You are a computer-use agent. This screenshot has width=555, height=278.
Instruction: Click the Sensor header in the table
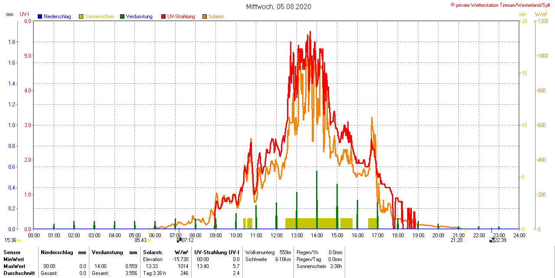(x=12, y=252)
